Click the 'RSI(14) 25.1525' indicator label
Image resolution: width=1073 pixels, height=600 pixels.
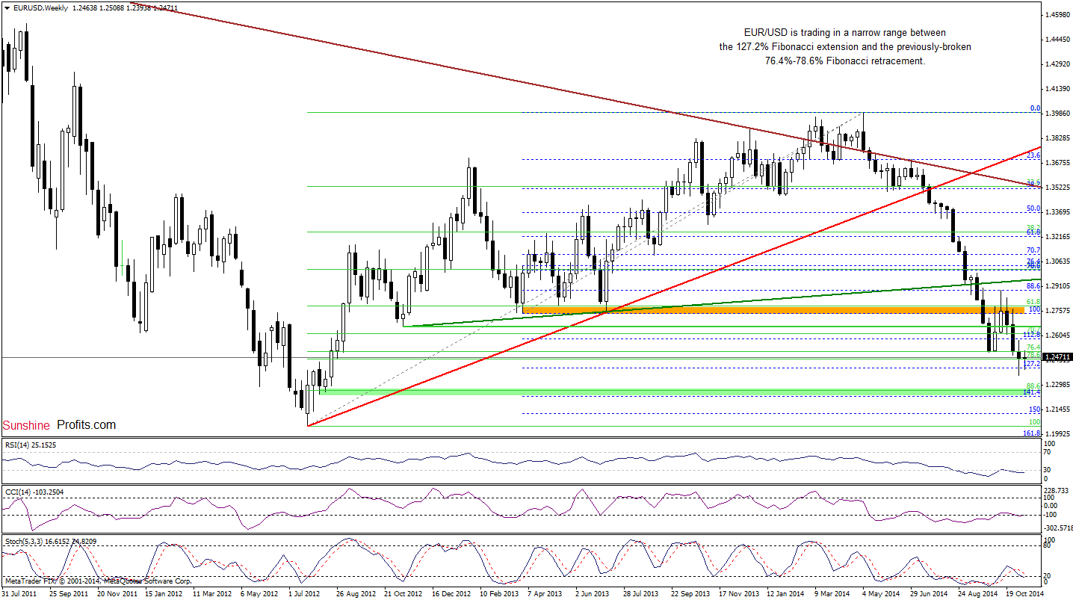(31, 445)
